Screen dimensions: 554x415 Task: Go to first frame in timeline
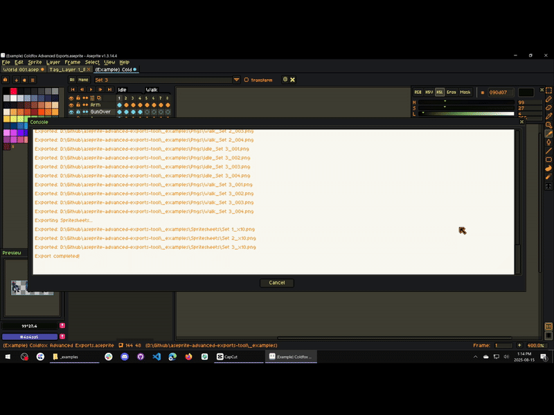[73, 90]
